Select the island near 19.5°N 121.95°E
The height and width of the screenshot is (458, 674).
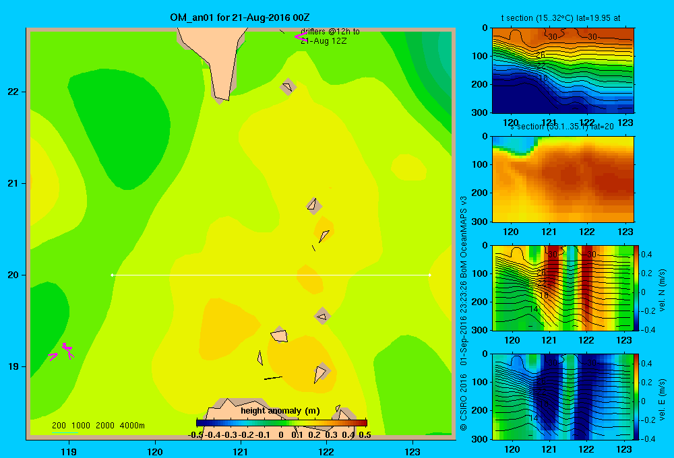pyautogui.click(x=322, y=316)
